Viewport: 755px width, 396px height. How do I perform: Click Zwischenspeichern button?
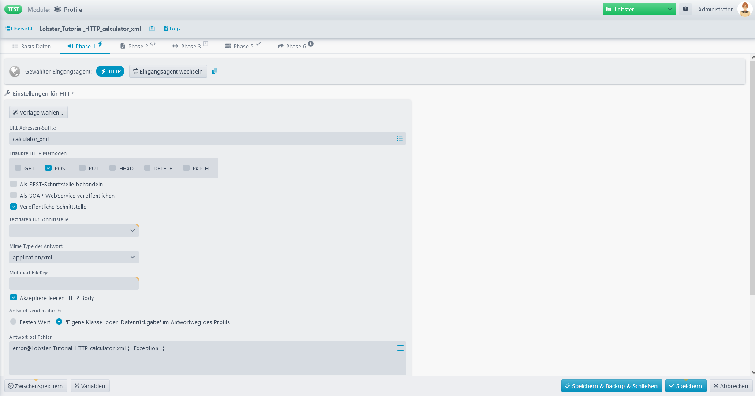click(36, 386)
